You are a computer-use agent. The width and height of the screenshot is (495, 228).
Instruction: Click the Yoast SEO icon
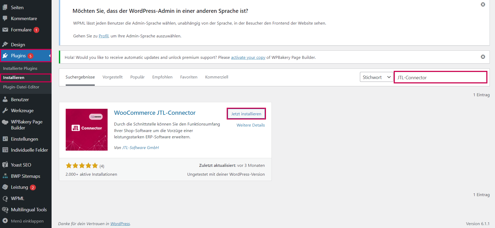[5, 165]
